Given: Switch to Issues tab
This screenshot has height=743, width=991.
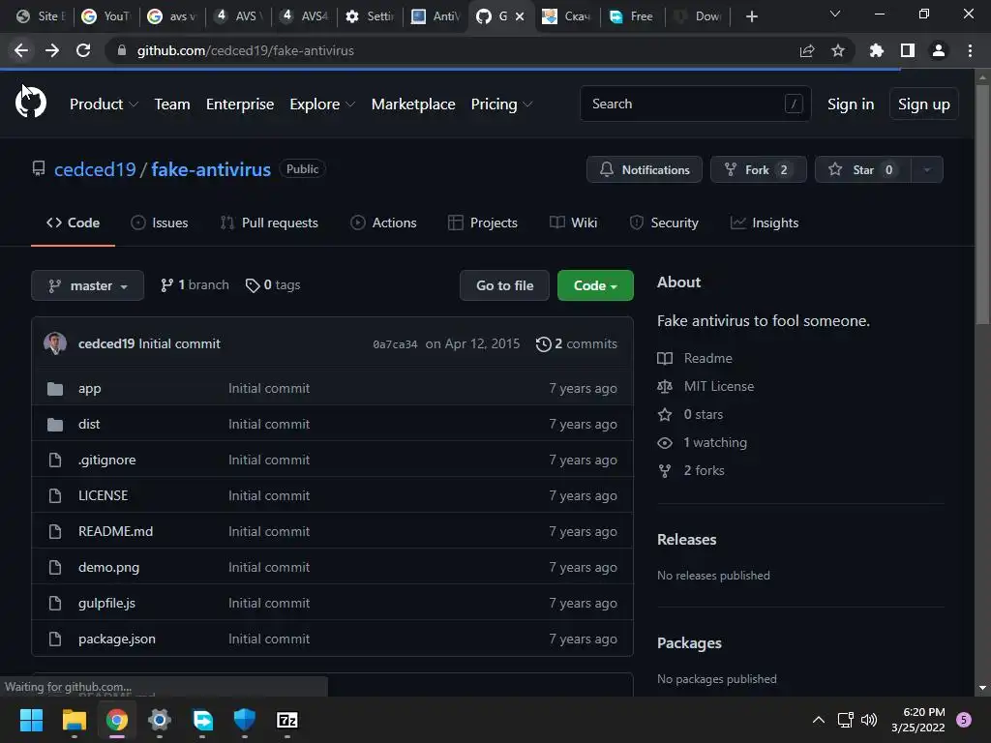Looking at the screenshot, I should click(160, 223).
